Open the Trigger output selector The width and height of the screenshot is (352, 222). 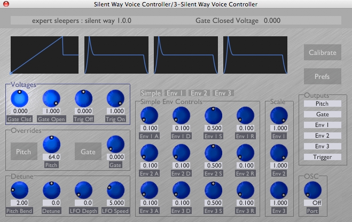click(323, 157)
